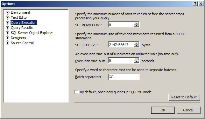Increase SET ROWCOUNT with up arrow
This screenshot has height=119, width=205.
click(137, 23)
